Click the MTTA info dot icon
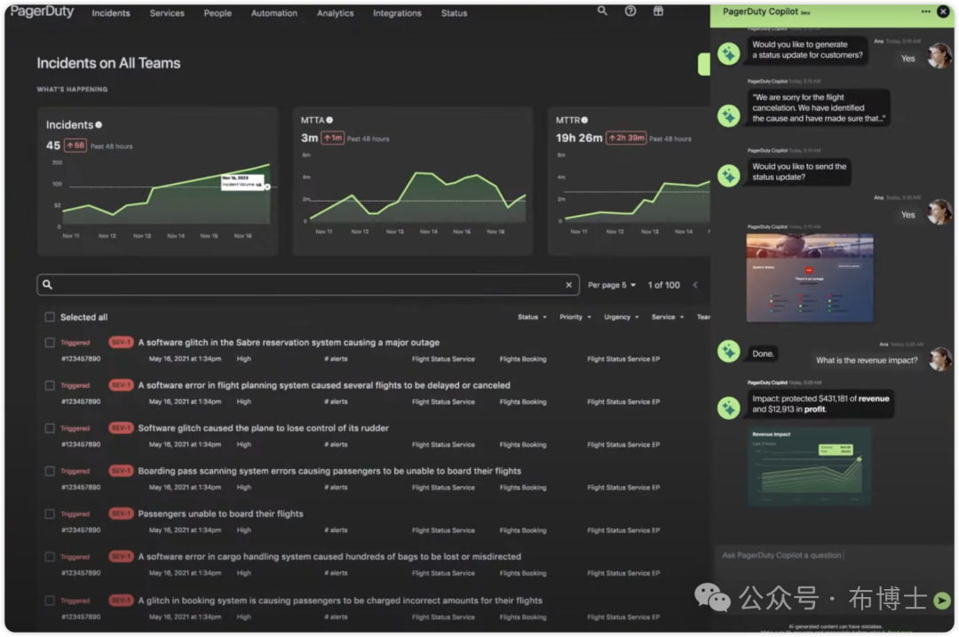Viewport: 959px width, 637px height. (329, 120)
